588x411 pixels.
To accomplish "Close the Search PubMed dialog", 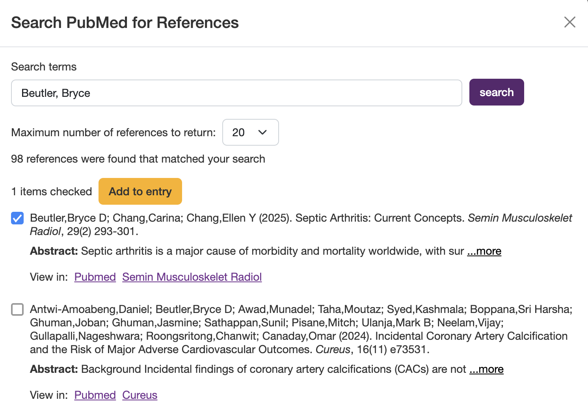I will tap(570, 22).
